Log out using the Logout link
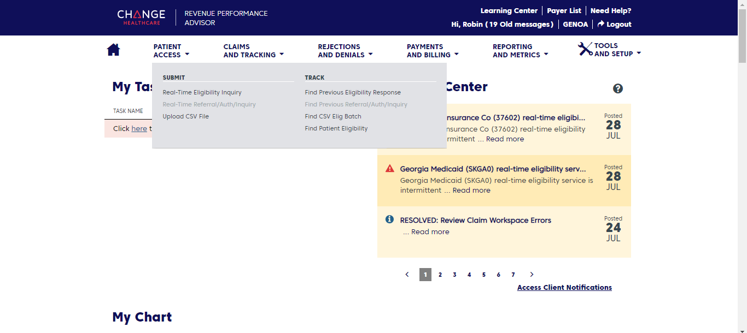Screen dimensions: 747x333 click(x=614, y=25)
